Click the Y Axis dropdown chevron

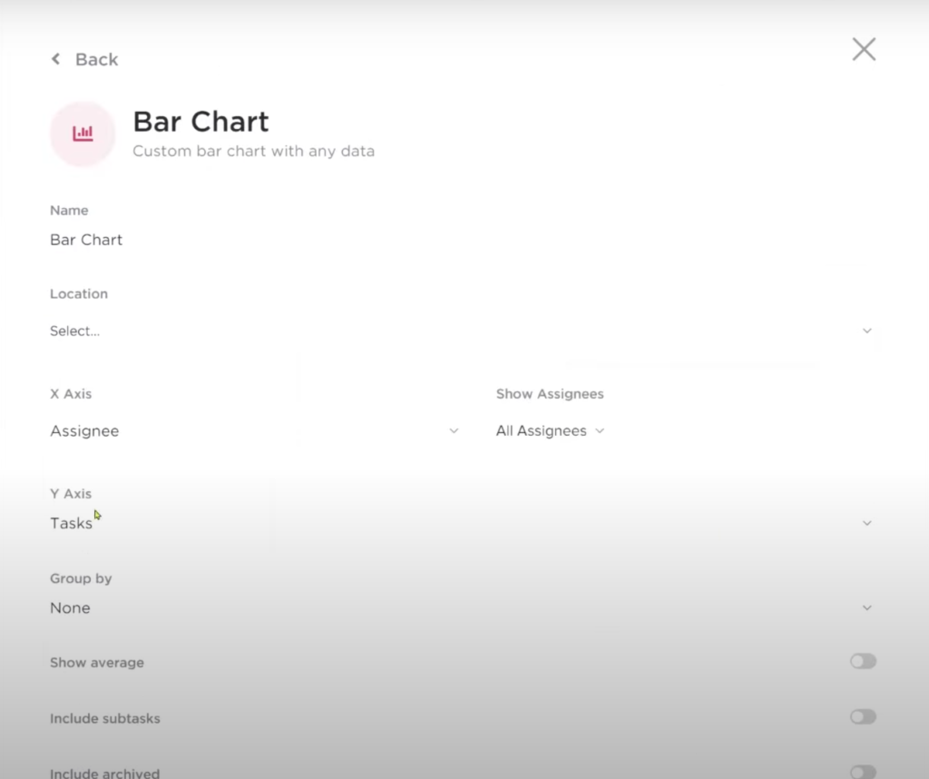(x=866, y=523)
